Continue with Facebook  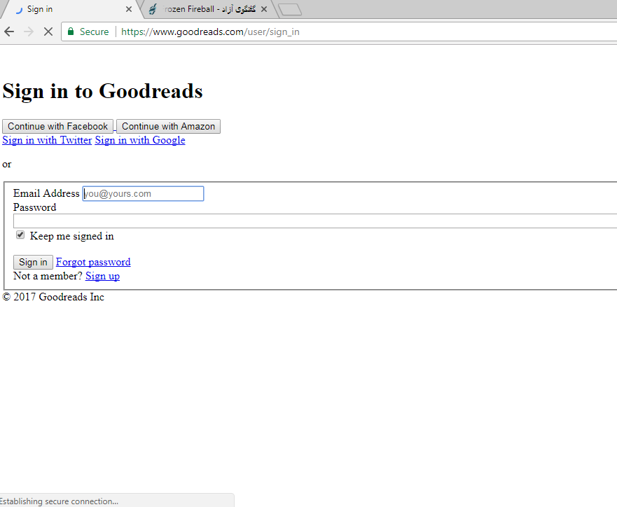pyautogui.click(x=58, y=126)
